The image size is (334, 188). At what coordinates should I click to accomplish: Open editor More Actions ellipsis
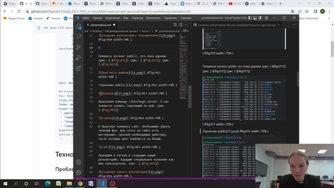[x=186, y=25]
